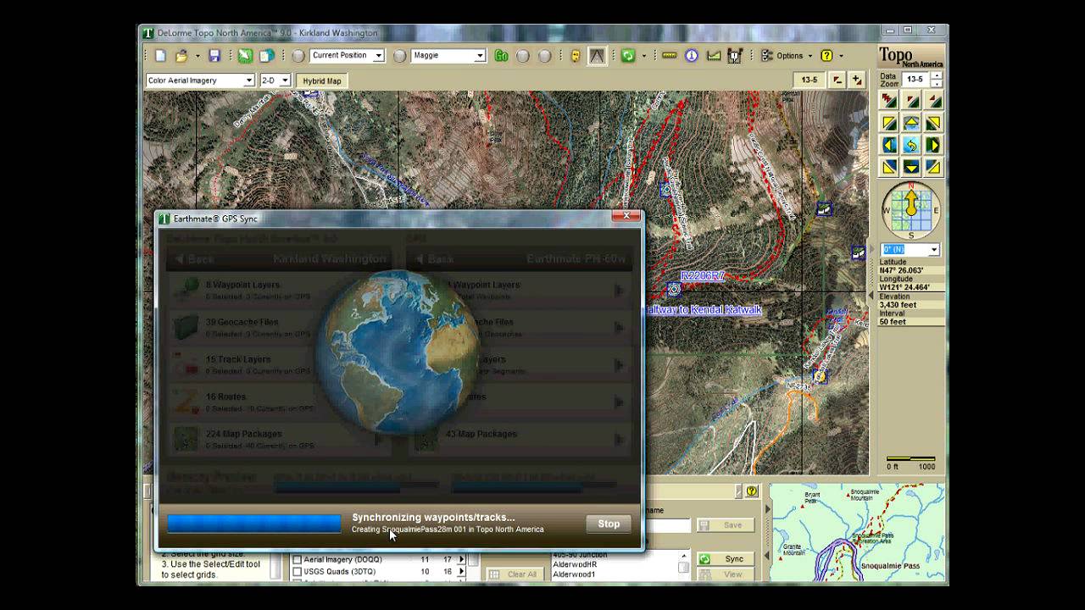This screenshot has width=1085, height=610.
Task: Pan map east with right arrow
Action: 933,145
